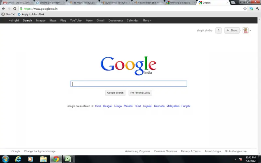Viewport: 261px width, 163px height.
Task: Open Windows Media Player from the taskbar
Action: coord(30,159)
